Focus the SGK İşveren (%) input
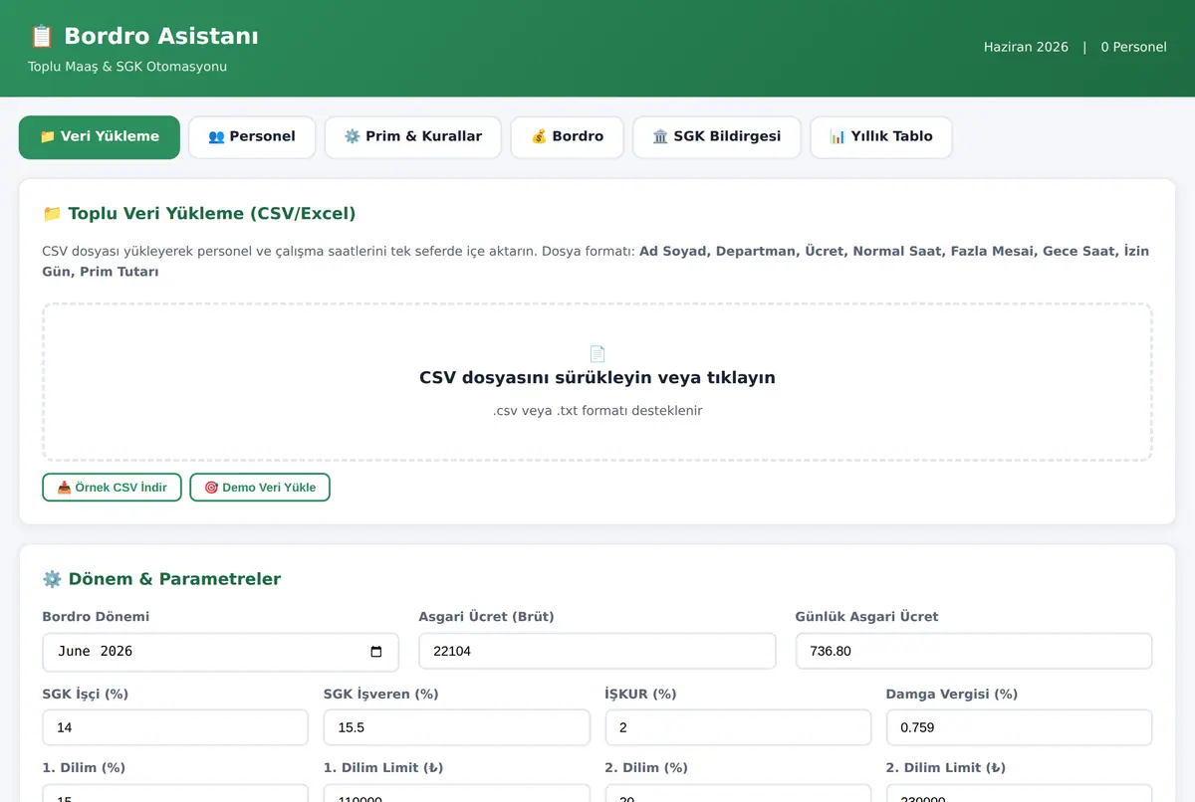This screenshot has width=1195, height=802. click(x=457, y=727)
